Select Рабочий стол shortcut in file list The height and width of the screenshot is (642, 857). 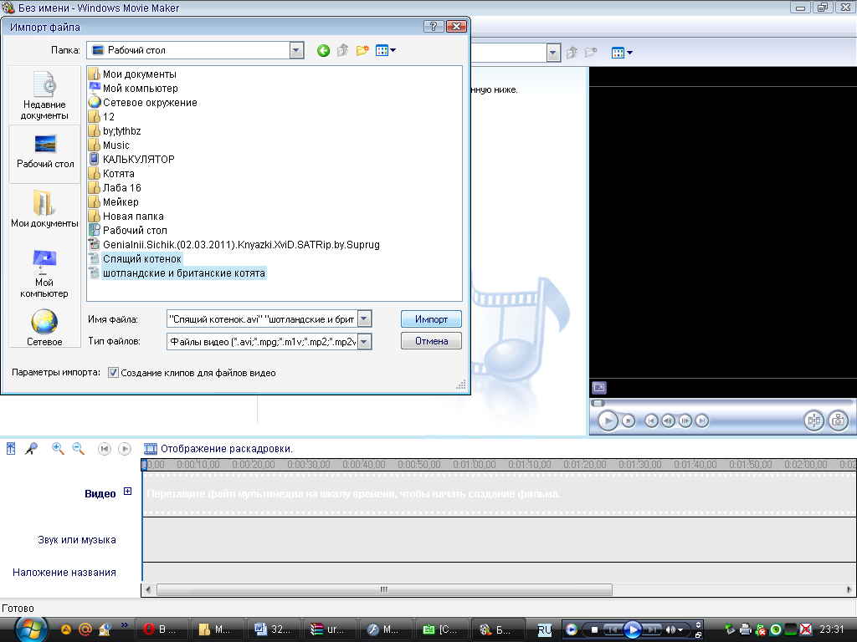tap(128, 230)
